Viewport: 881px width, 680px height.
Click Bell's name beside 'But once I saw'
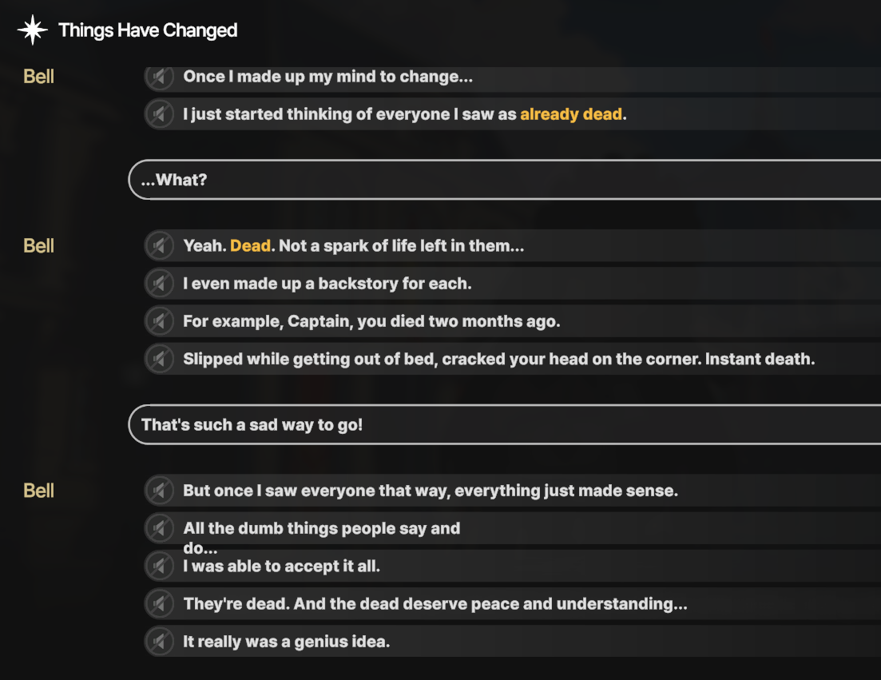click(x=39, y=491)
